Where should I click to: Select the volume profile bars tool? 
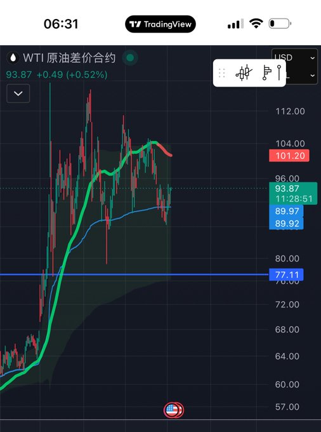(266, 73)
